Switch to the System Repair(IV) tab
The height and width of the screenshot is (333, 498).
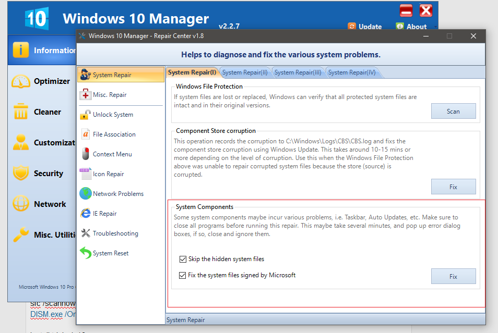click(352, 72)
